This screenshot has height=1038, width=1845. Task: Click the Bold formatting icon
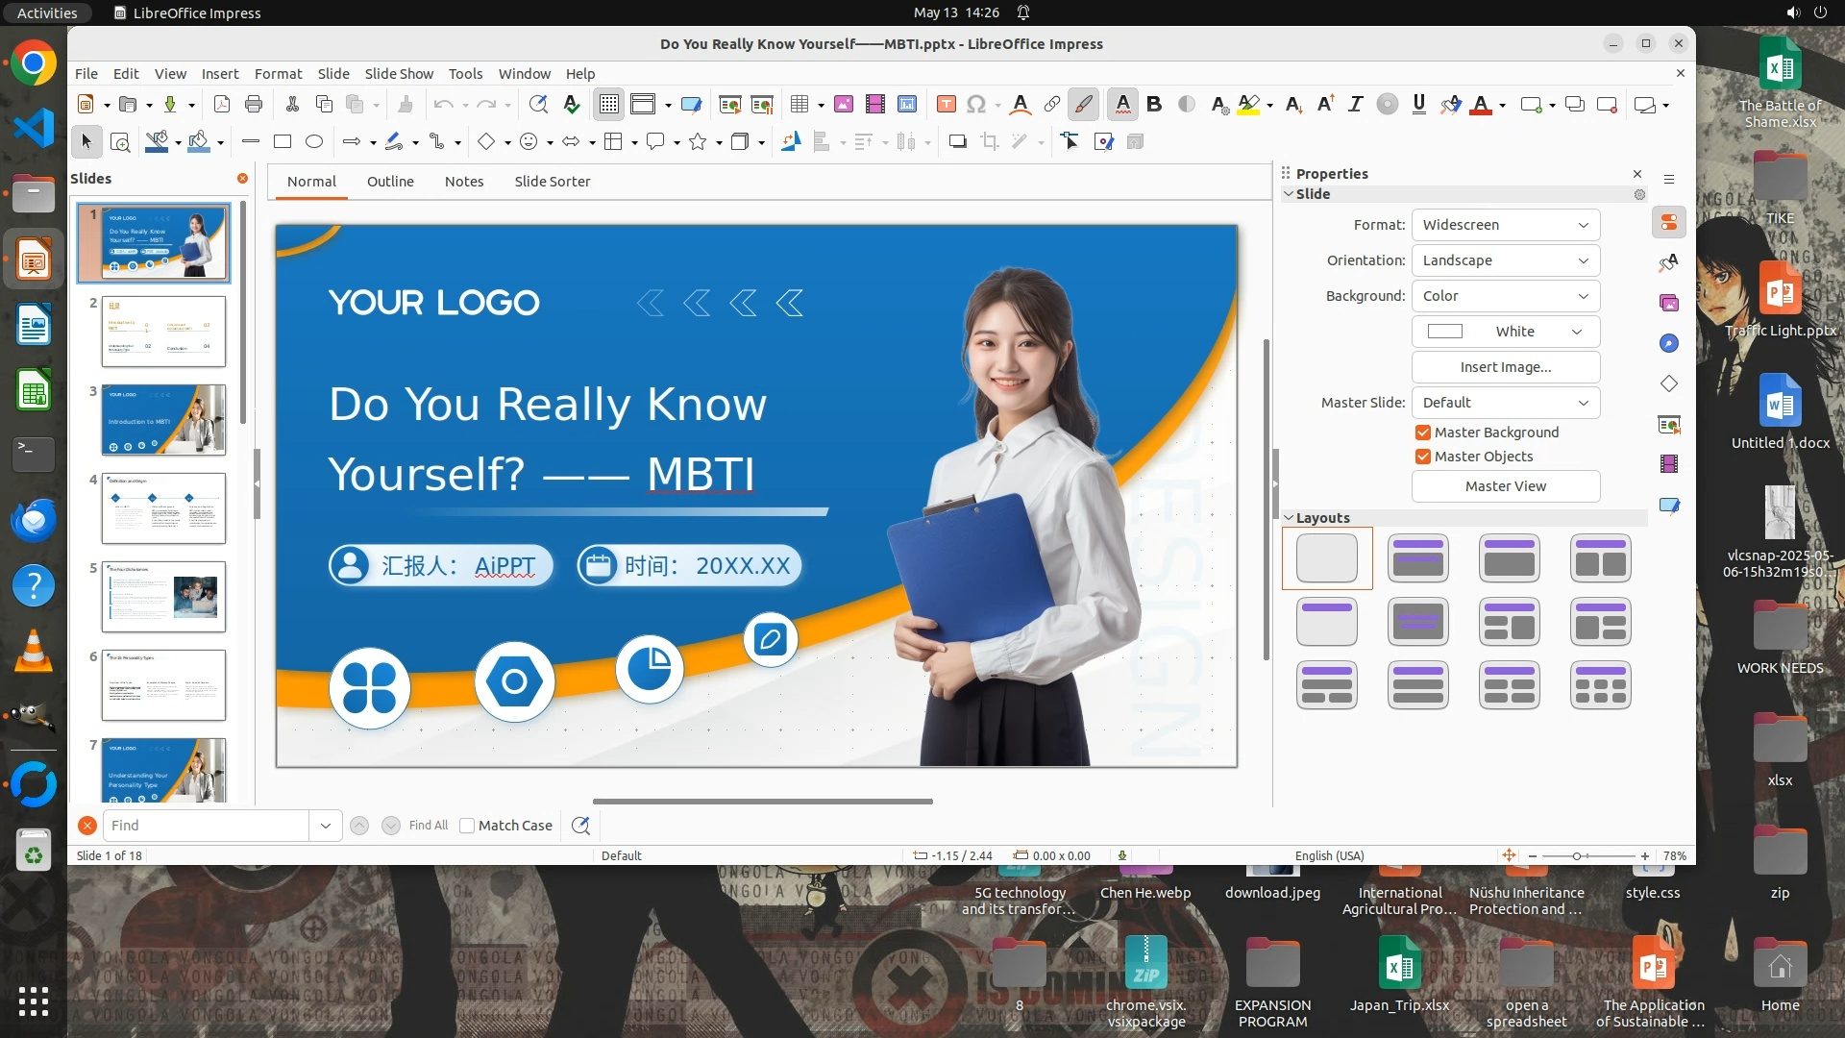click(1154, 105)
